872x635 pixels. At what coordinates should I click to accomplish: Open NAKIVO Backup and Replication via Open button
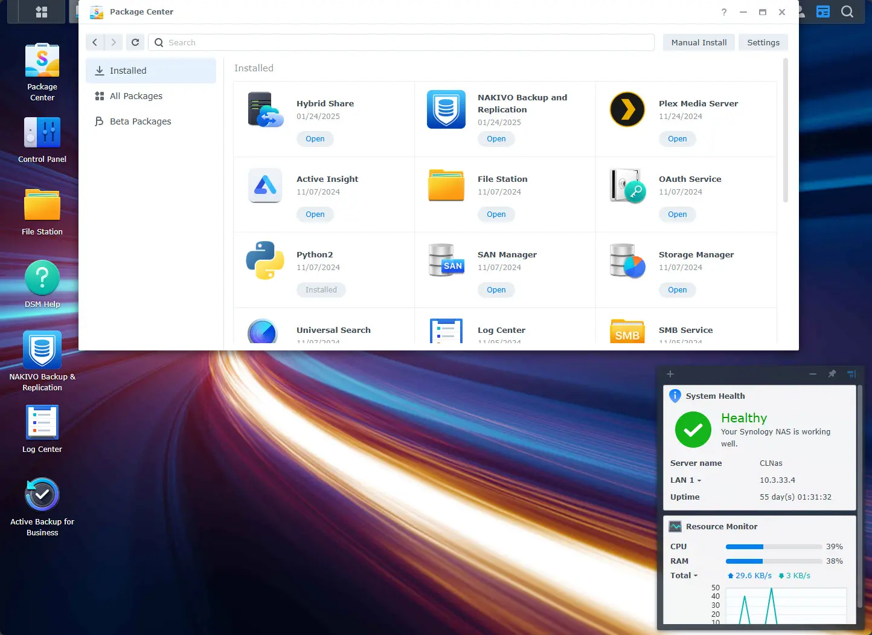pyautogui.click(x=496, y=139)
